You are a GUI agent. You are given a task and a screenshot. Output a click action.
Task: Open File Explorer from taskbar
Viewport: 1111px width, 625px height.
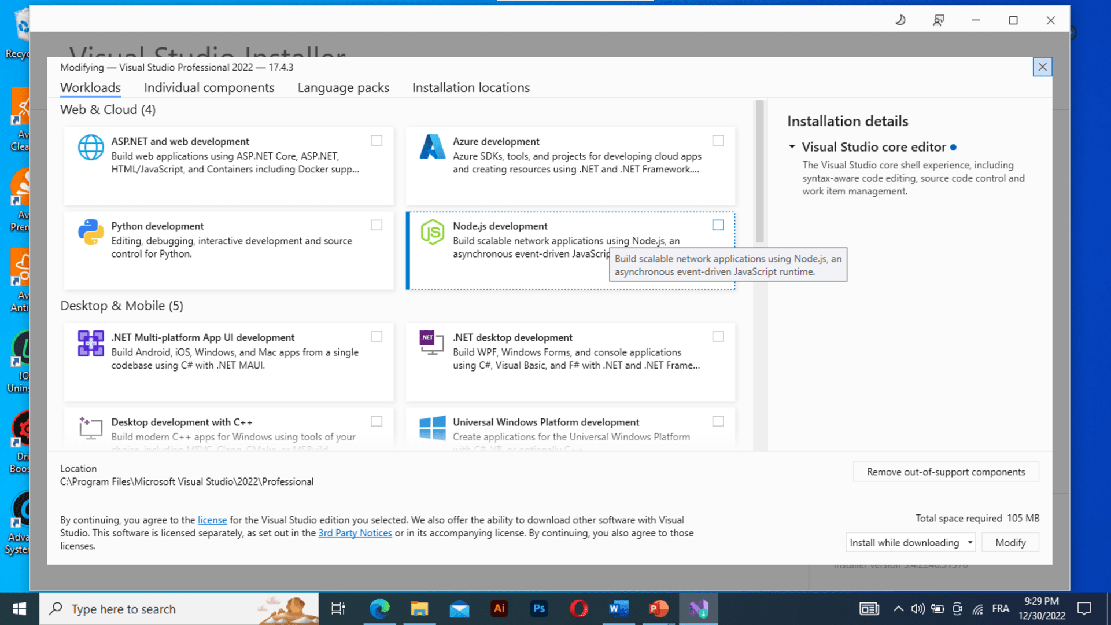tap(419, 609)
